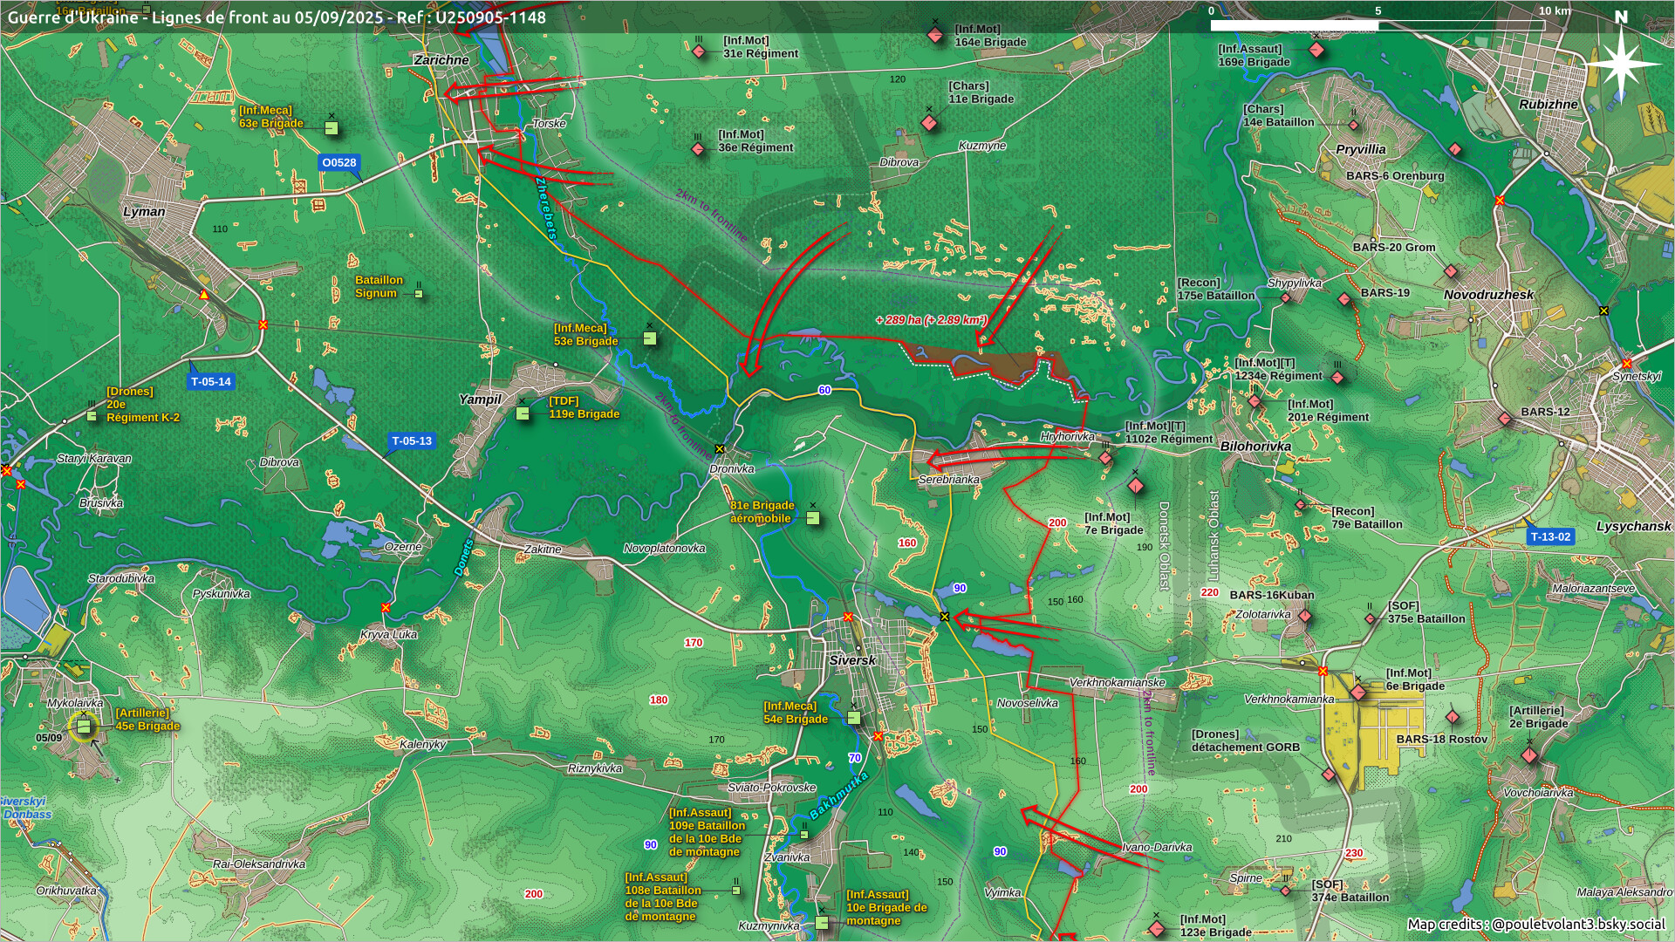The width and height of the screenshot is (1675, 942).
Task: Select the 2e Brigade artillery diamond icon
Action: click(x=1529, y=754)
